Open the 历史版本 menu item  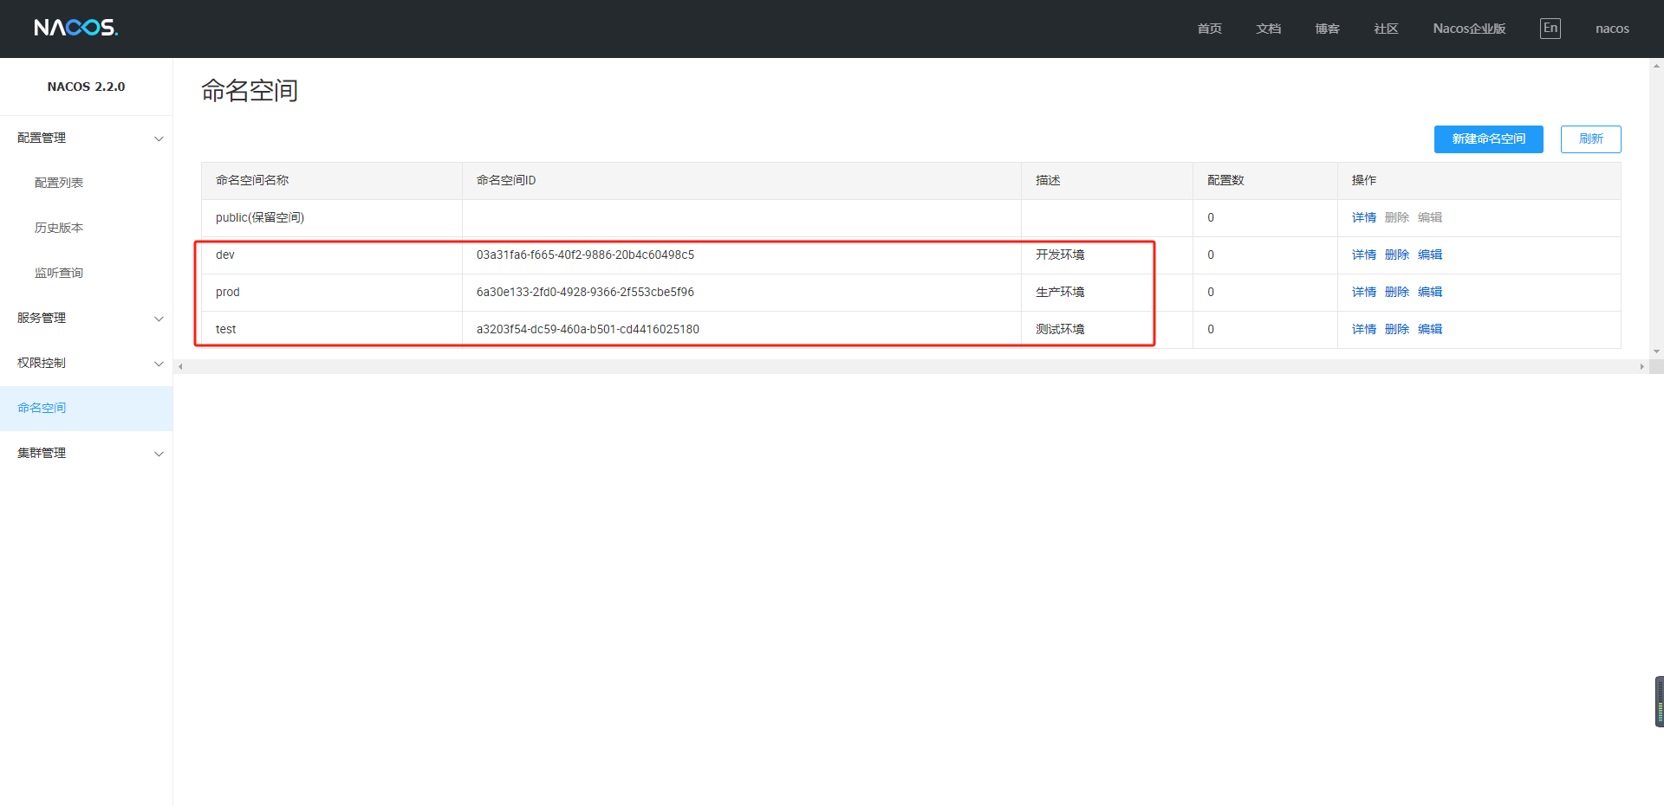pyautogui.click(x=59, y=228)
